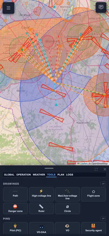View the LOGS tab

(70, 175)
